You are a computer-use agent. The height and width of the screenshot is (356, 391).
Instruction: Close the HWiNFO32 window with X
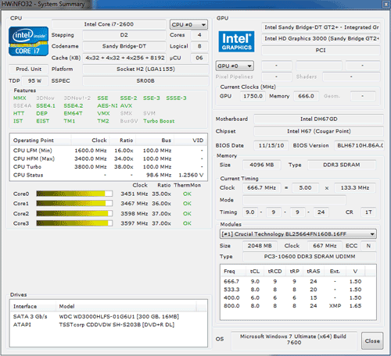[x=386, y=4]
